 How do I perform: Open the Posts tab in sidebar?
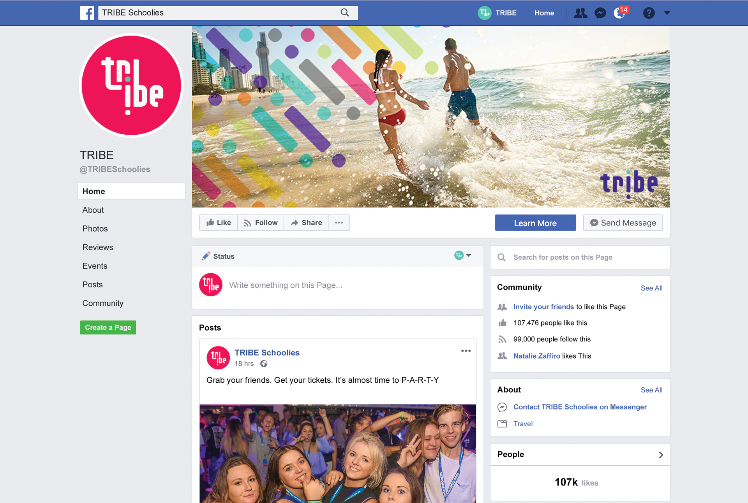92,285
